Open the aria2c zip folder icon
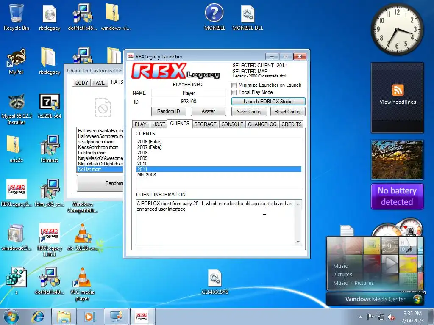Image resolution: width=434 pixels, height=325 pixels. (17, 149)
